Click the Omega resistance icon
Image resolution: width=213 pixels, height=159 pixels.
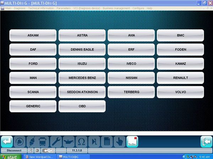click(81, 141)
